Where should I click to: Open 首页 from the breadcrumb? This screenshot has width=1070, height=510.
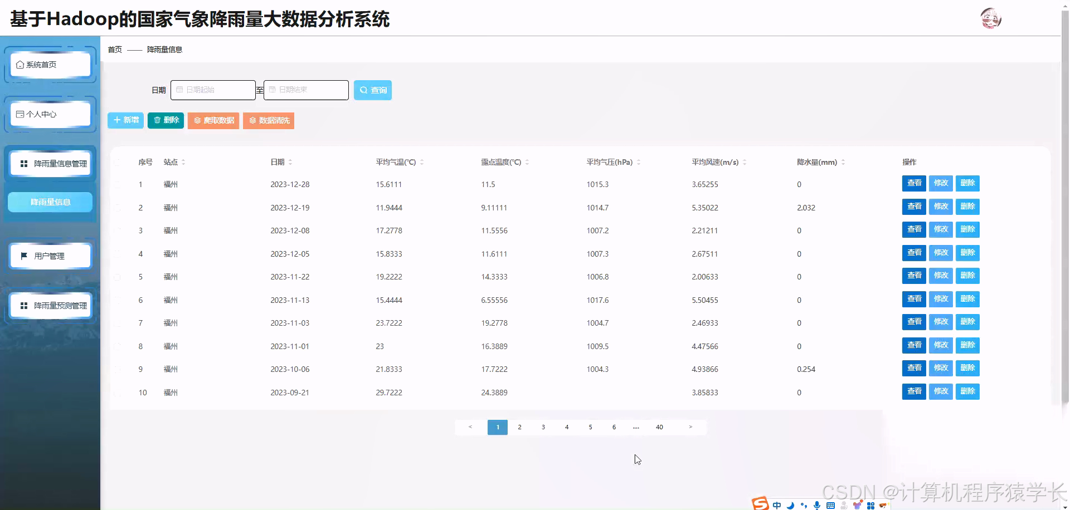point(114,49)
